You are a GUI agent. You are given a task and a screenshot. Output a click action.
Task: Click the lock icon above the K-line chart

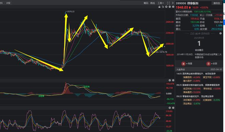coord(159,7)
